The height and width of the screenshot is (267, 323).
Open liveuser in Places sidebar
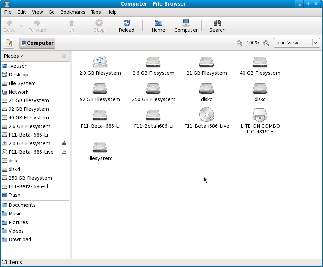pos(35,66)
